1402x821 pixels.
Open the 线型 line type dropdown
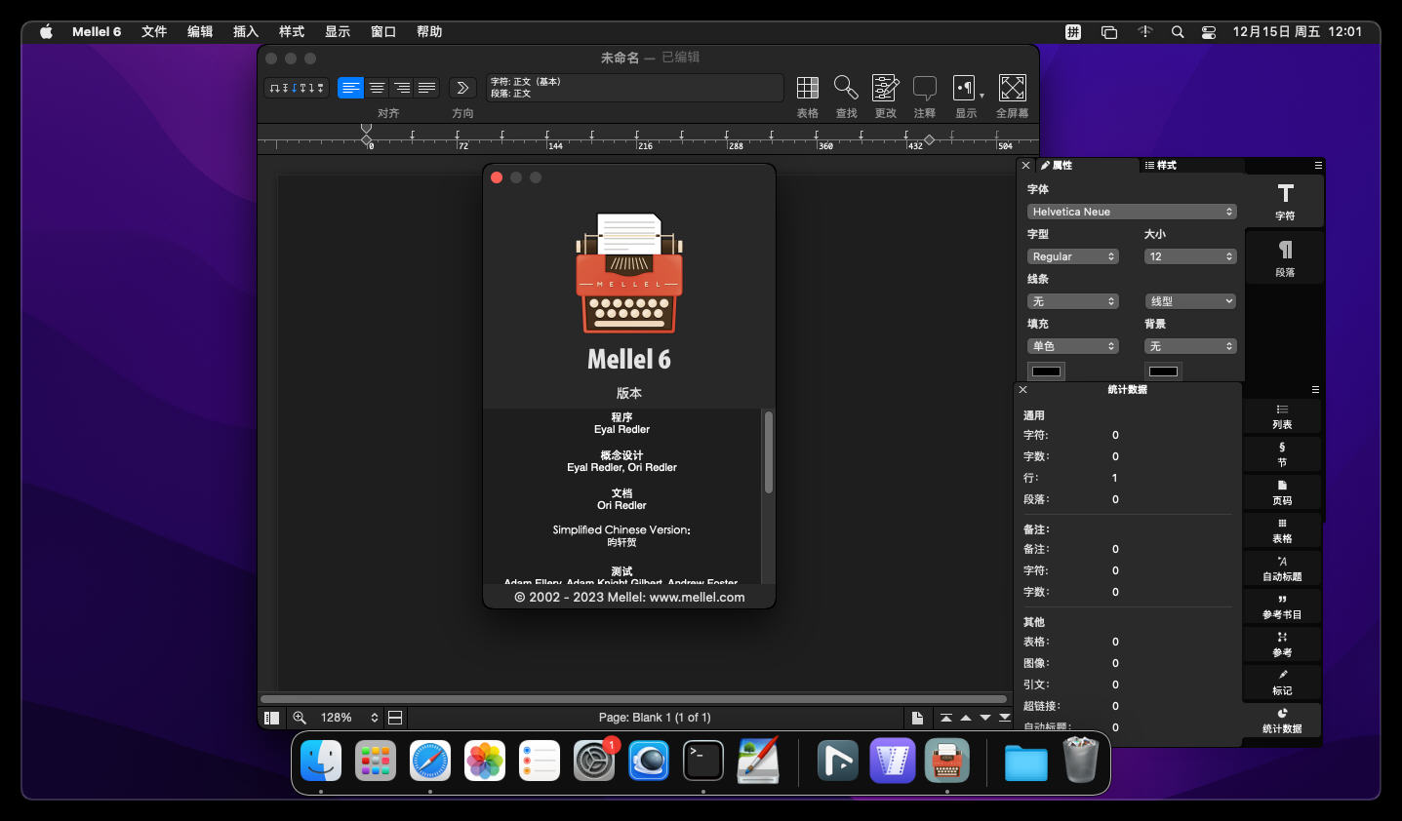(x=1190, y=301)
